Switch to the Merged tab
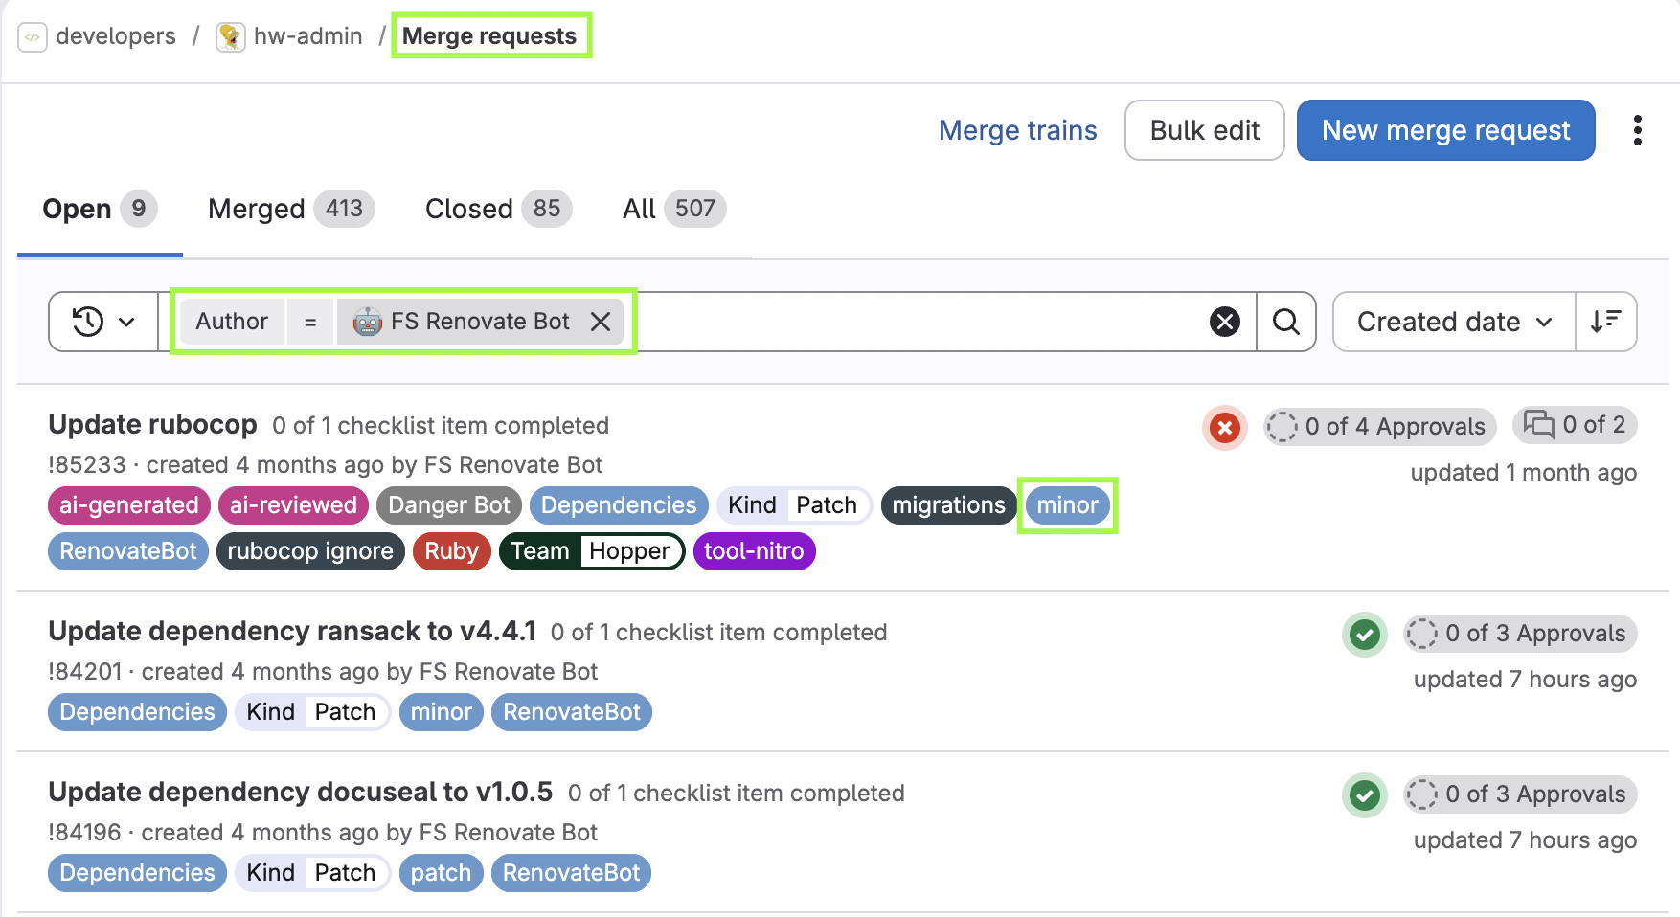1680x917 pixels. point(291,209)
